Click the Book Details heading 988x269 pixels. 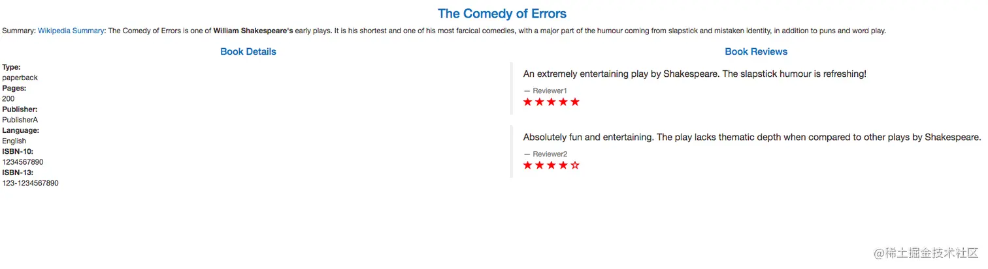[248, 51]
